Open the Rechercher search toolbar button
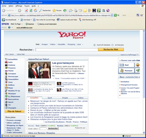The width and height of the screenshot is (146, 138). (45, 10)
